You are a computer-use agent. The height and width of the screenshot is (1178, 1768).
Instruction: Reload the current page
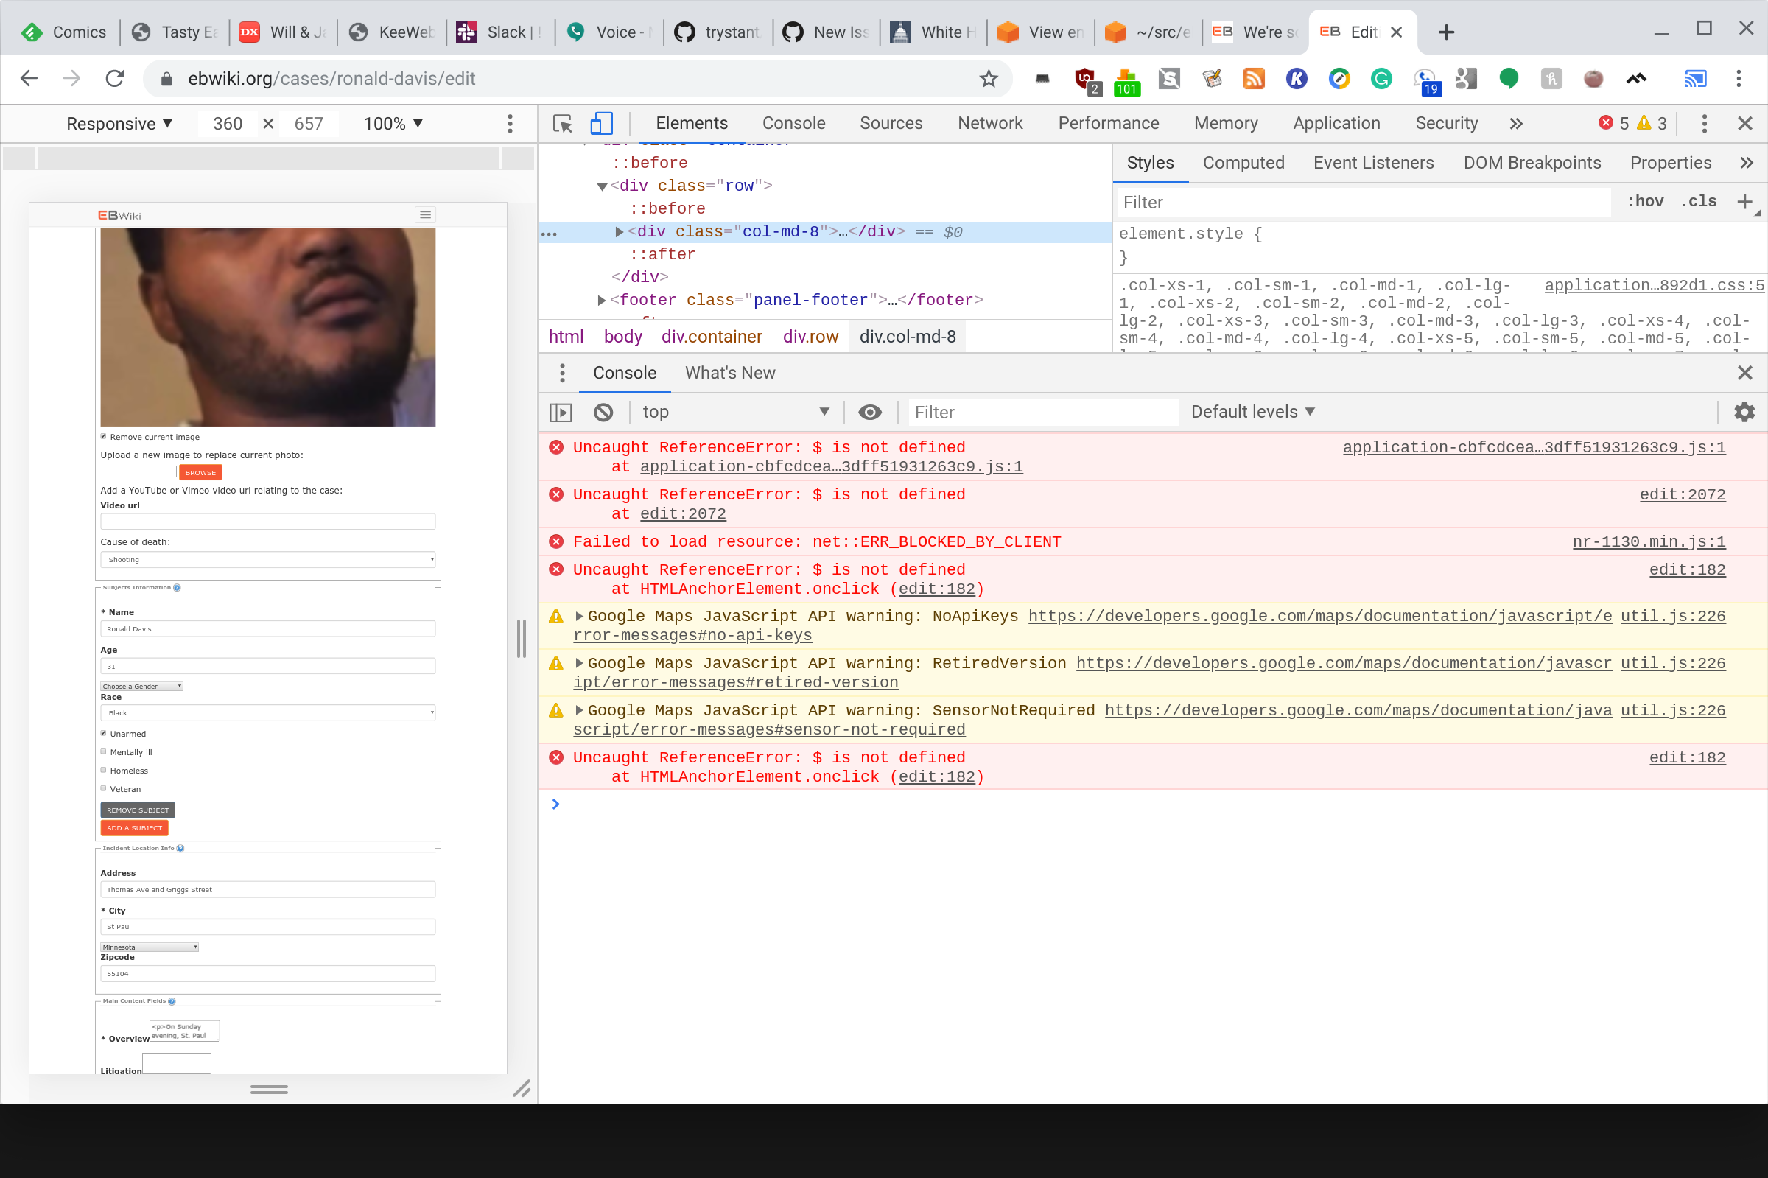(114, 78)
